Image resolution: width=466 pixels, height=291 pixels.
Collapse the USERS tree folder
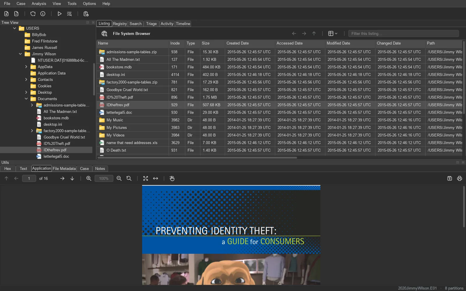coord(15,28)
